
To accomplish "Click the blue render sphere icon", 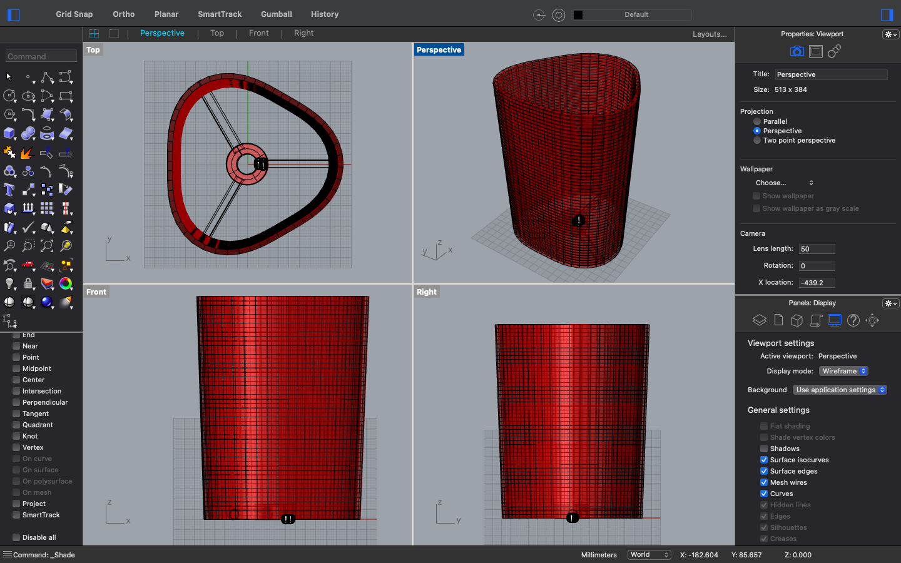I will point(47,302).
